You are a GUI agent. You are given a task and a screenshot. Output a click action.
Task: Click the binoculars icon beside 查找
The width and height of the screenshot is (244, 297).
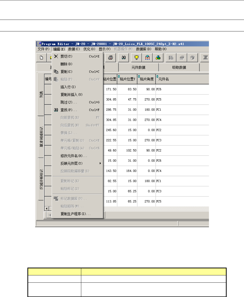56,110
